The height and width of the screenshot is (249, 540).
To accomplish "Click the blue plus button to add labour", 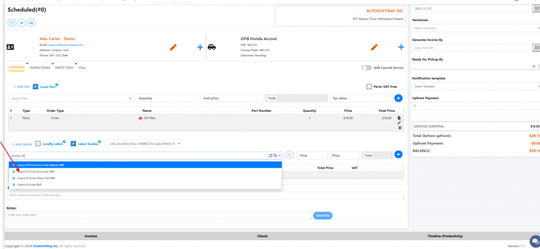I will click(398, 155).
